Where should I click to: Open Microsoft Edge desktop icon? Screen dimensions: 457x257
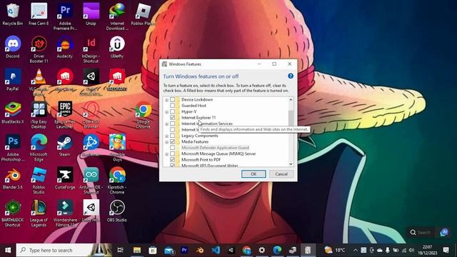[x=39, y=148]
